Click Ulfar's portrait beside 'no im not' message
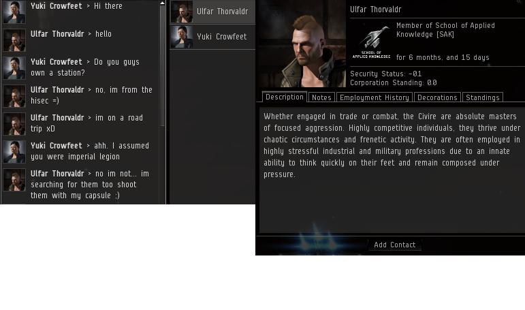This screenshot has height=310, width=525. click(x=14, y=180)
